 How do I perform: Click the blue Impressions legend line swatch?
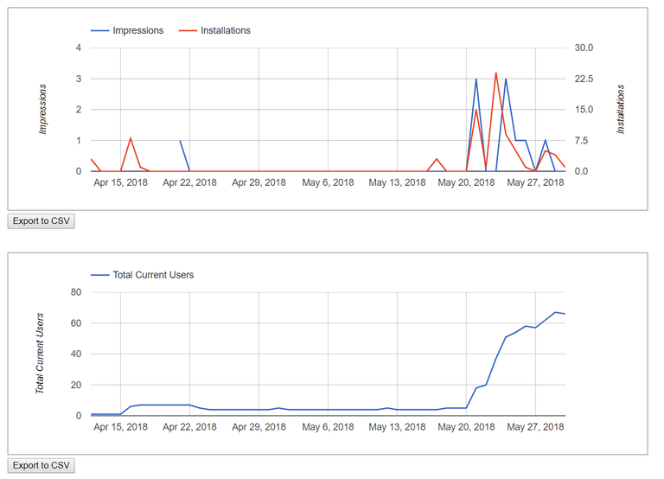point(100,30)
